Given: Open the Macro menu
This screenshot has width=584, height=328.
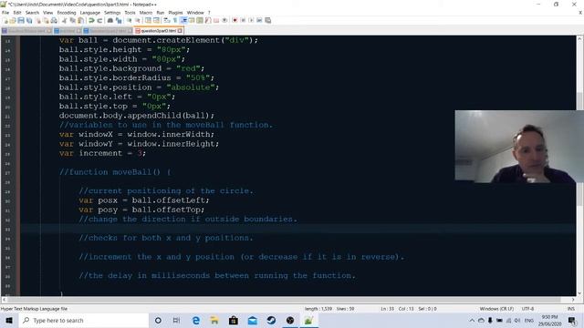Looking at the screenshot, I should click(x=146, y=13).
